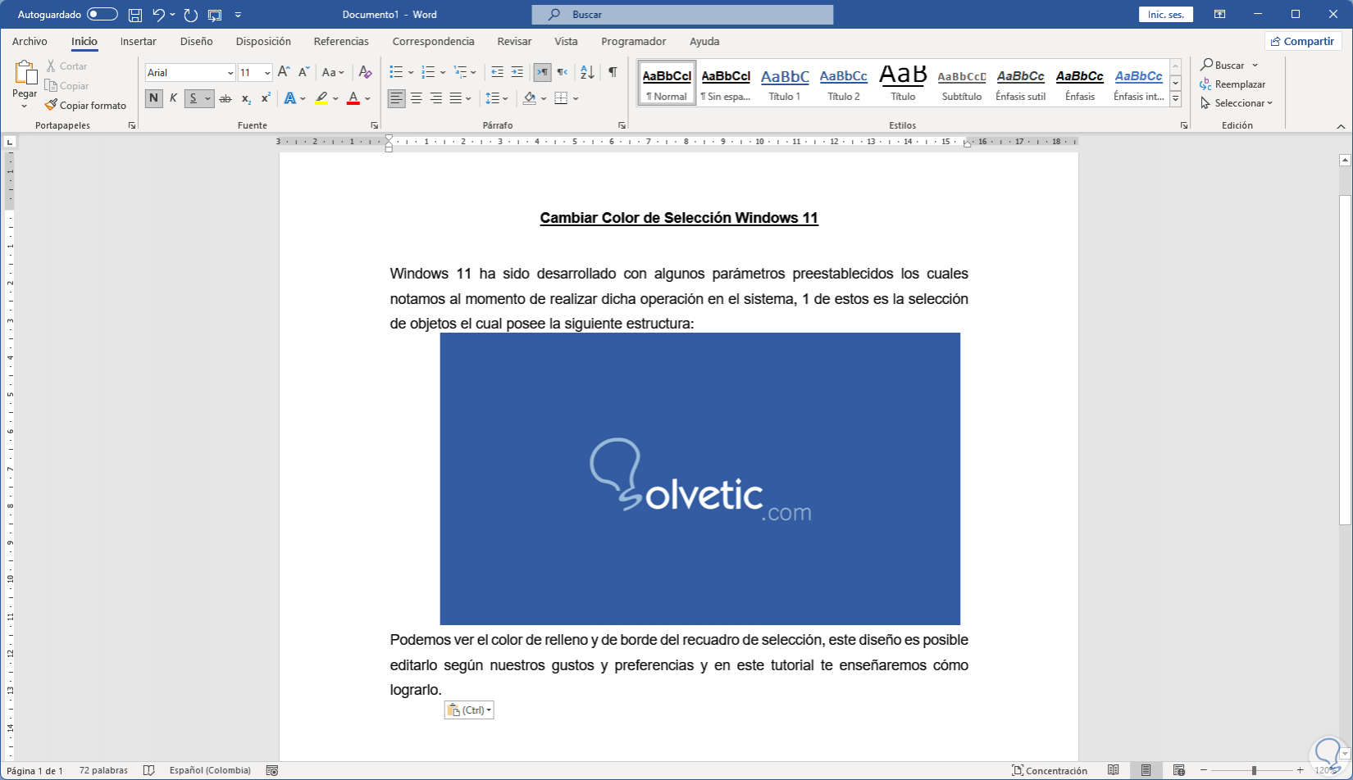This screenshot has width=1353, height=780.
Task: Switch to Web Layout view
Action: click(x=1179, y=770)
